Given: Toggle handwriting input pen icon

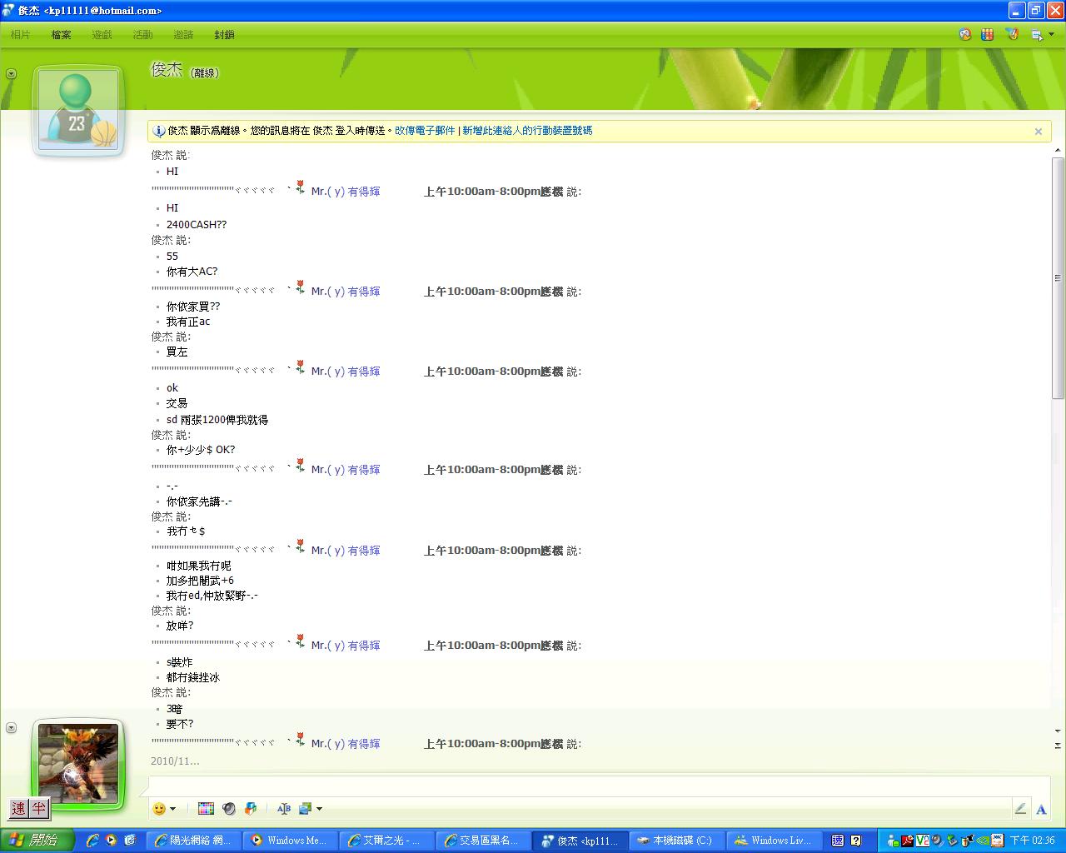Looking at the screenshot, I should coord(1020,809).
